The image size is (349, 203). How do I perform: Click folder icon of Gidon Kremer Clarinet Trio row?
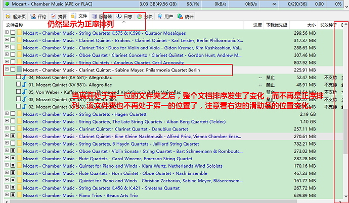pos(20,48)
